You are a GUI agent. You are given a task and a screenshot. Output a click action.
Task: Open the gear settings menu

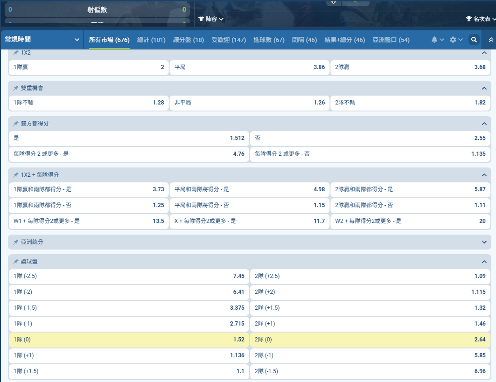(x=456, y=40)
